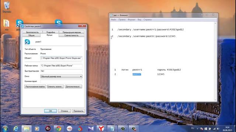
Task: Launch Google Chrome from the taskbar
Action: [59, 129]
